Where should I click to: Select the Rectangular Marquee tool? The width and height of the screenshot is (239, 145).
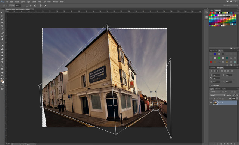pyautogui.click(x=3, y=16)
